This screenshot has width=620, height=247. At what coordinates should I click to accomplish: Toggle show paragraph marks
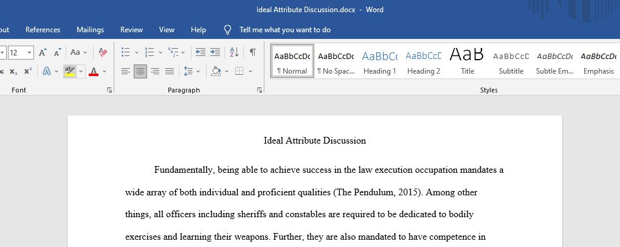(x=253, y=52)
